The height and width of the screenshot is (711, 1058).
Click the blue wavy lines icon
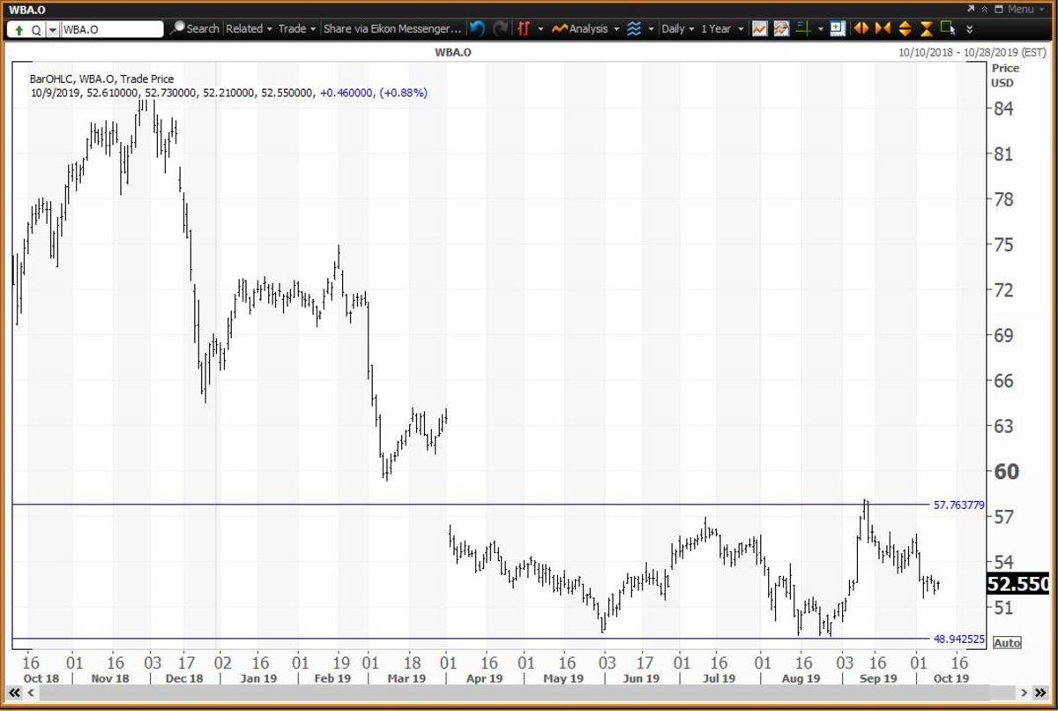click(634, 28)
